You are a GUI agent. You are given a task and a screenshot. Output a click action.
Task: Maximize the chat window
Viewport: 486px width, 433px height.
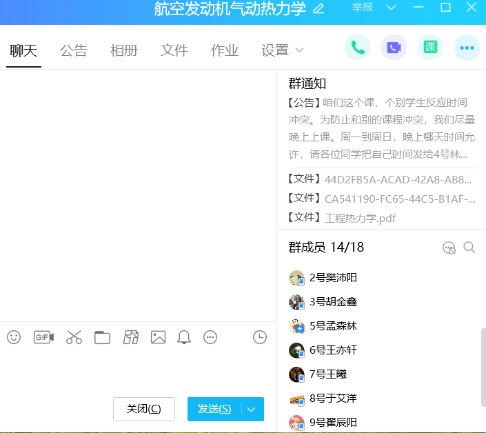(x=445, y=8)
